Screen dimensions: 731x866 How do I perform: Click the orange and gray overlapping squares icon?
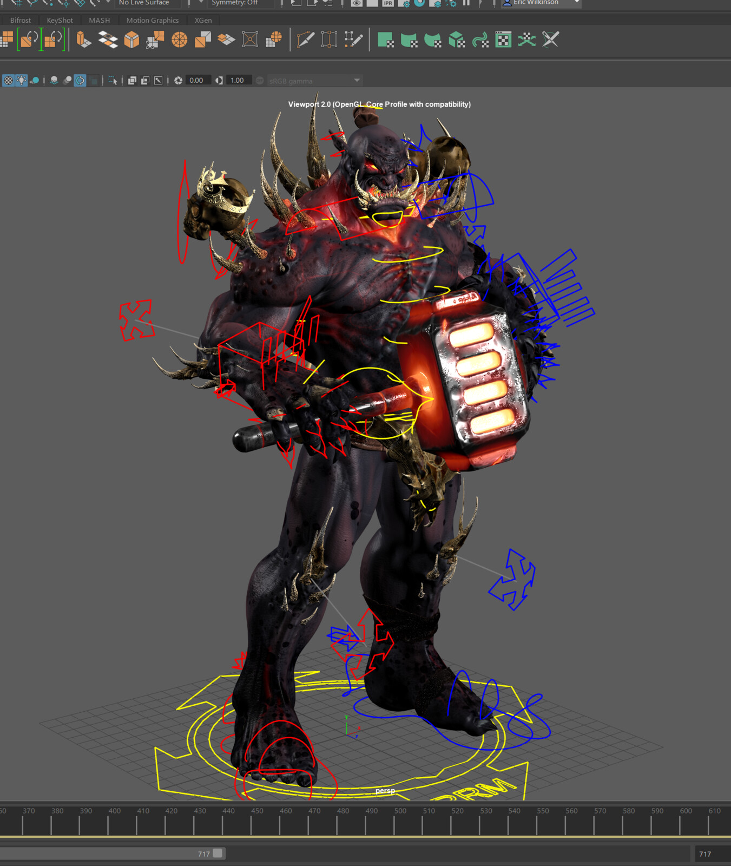point(203,40)
